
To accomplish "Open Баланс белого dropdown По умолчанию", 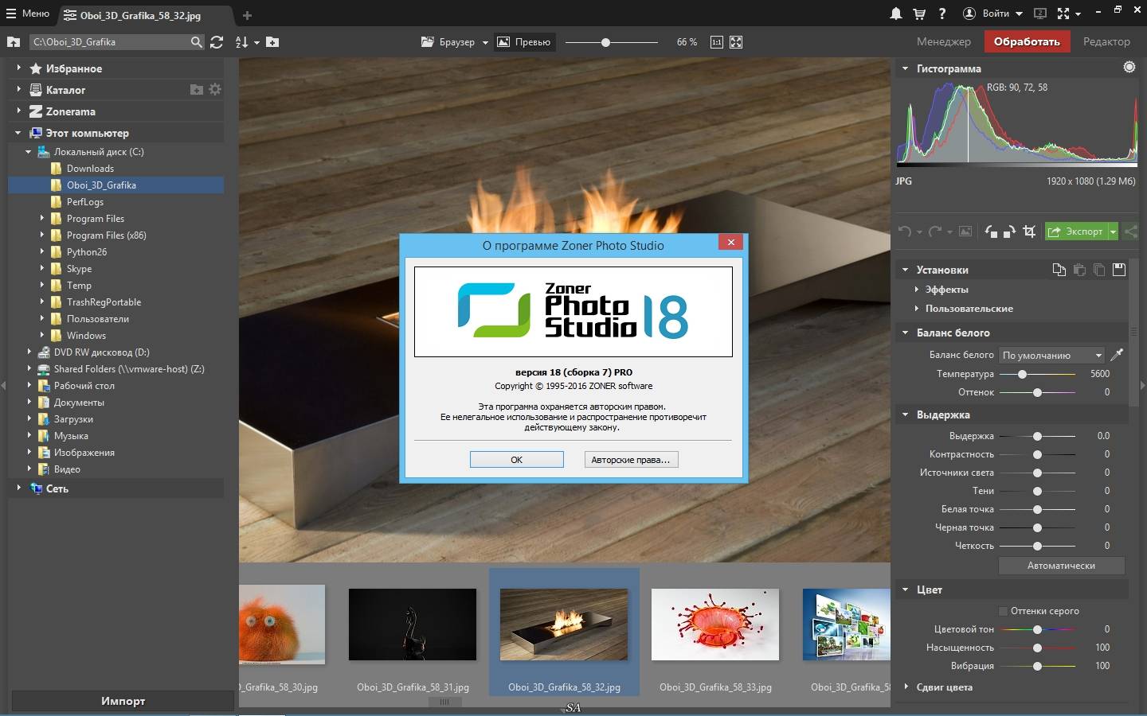I will [x=1052, y=356].
